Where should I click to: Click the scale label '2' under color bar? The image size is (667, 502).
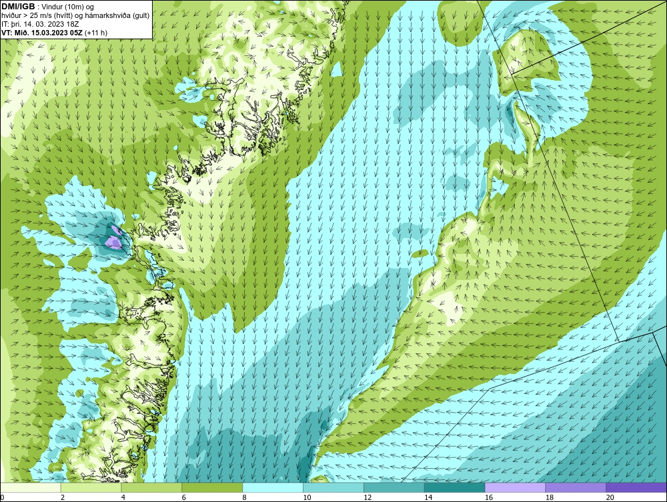(x=63, y=497)
